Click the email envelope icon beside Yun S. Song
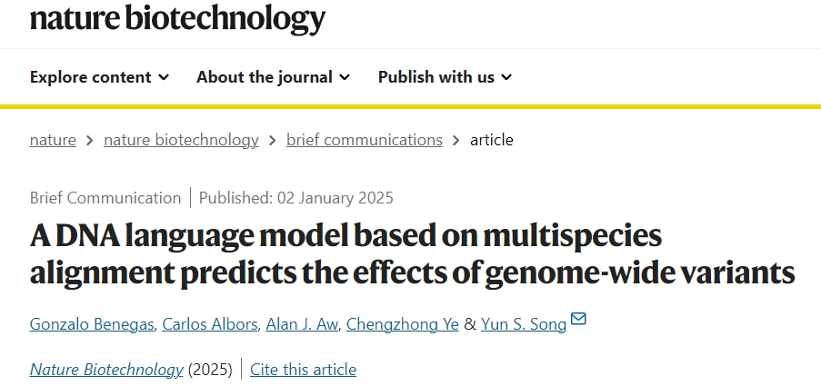 [x=578, y=319]
